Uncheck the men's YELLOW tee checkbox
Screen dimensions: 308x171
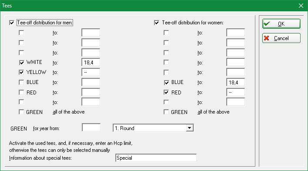click(x=21, y=72)
